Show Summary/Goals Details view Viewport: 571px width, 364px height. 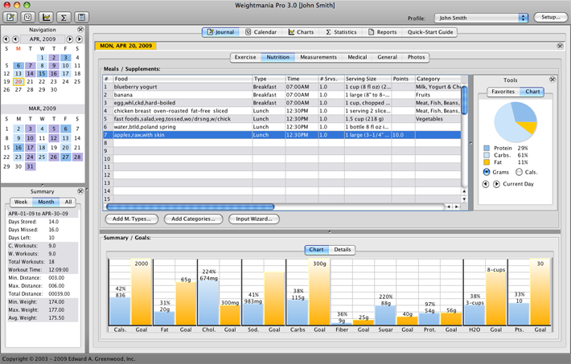point(343,250)
